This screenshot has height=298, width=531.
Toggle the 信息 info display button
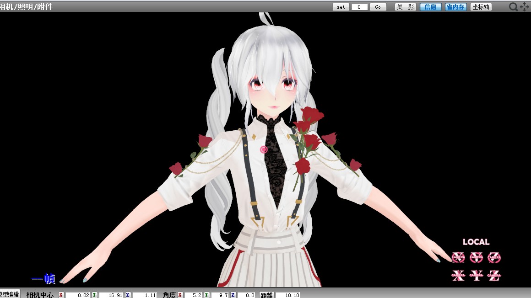click(430, 7)
